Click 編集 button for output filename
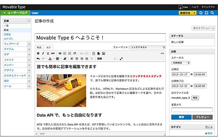 (x=195, y=98)
